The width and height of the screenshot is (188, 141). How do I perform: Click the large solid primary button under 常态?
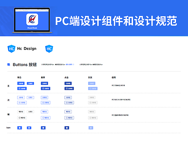pos(21,83)
